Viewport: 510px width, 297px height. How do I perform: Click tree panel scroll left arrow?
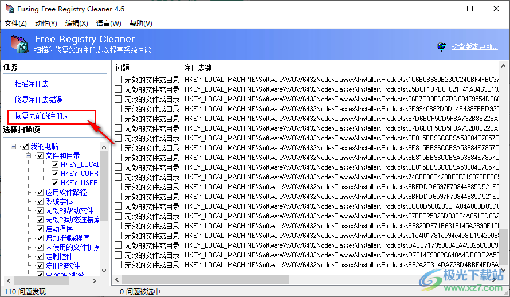click(9, 280)
